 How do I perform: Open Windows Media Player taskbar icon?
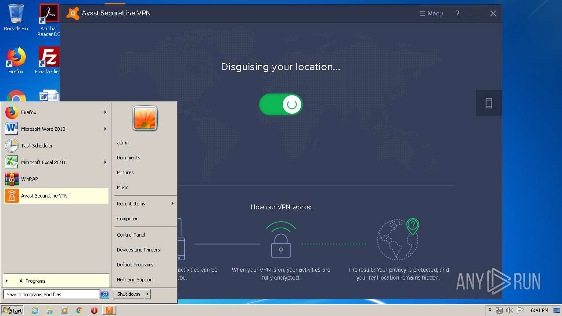click(x=65, y=310)
